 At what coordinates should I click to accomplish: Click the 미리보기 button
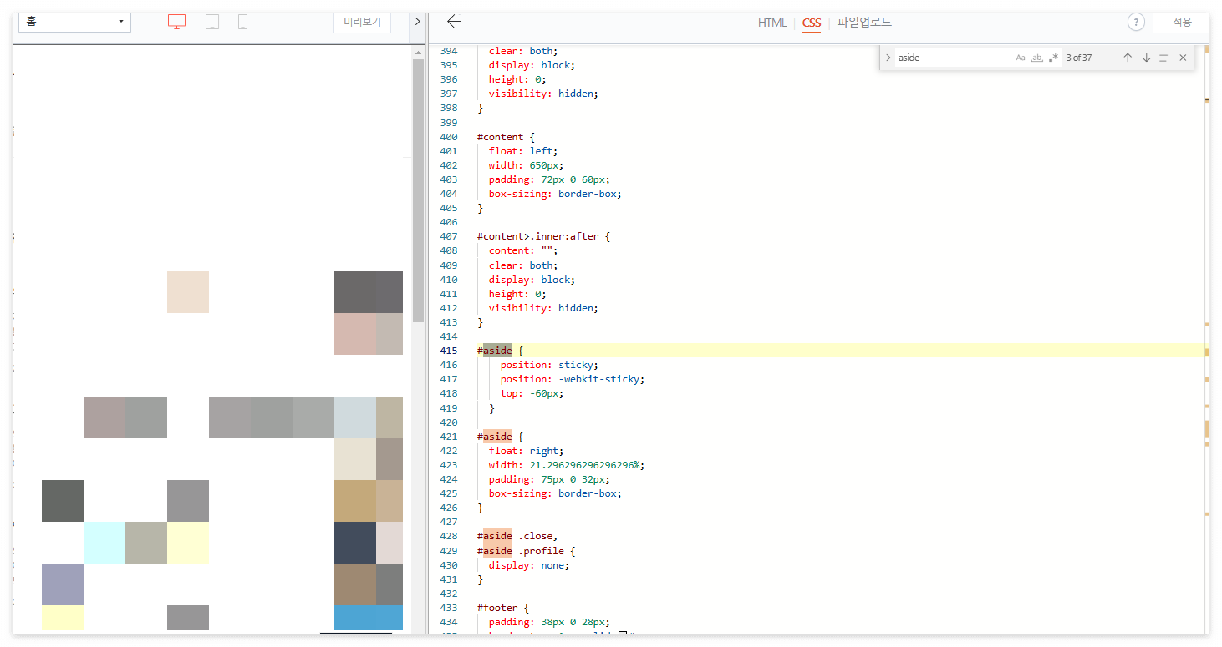(x=362, y=22)
